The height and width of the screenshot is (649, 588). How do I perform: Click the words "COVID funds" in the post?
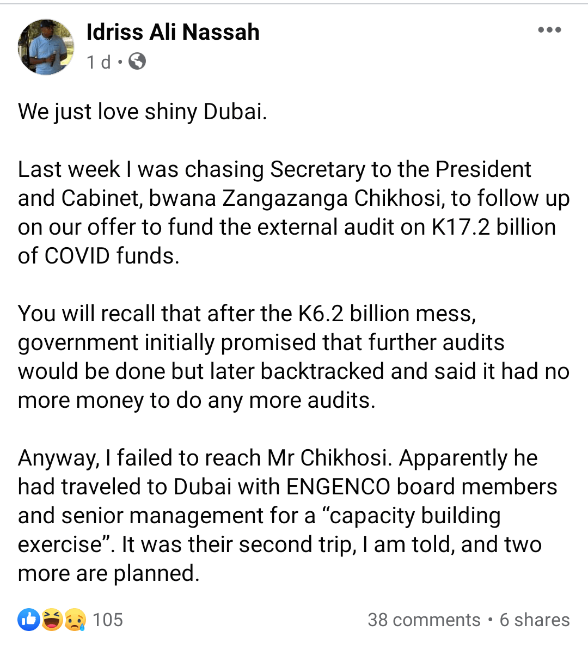tap(111, 256)
